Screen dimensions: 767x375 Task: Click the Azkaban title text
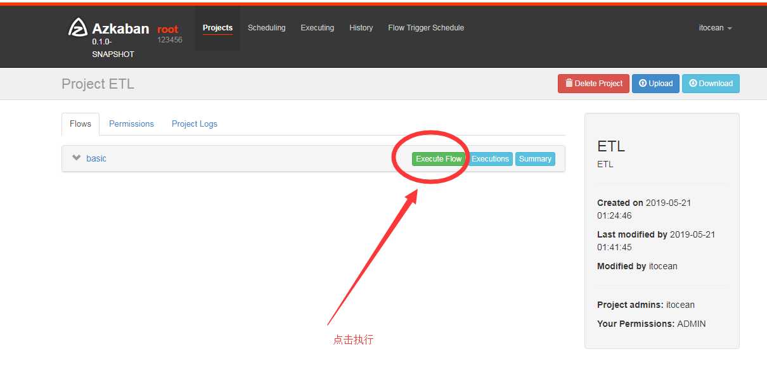120,29
